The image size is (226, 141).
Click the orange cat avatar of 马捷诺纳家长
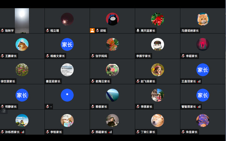[x=203, y=19]
